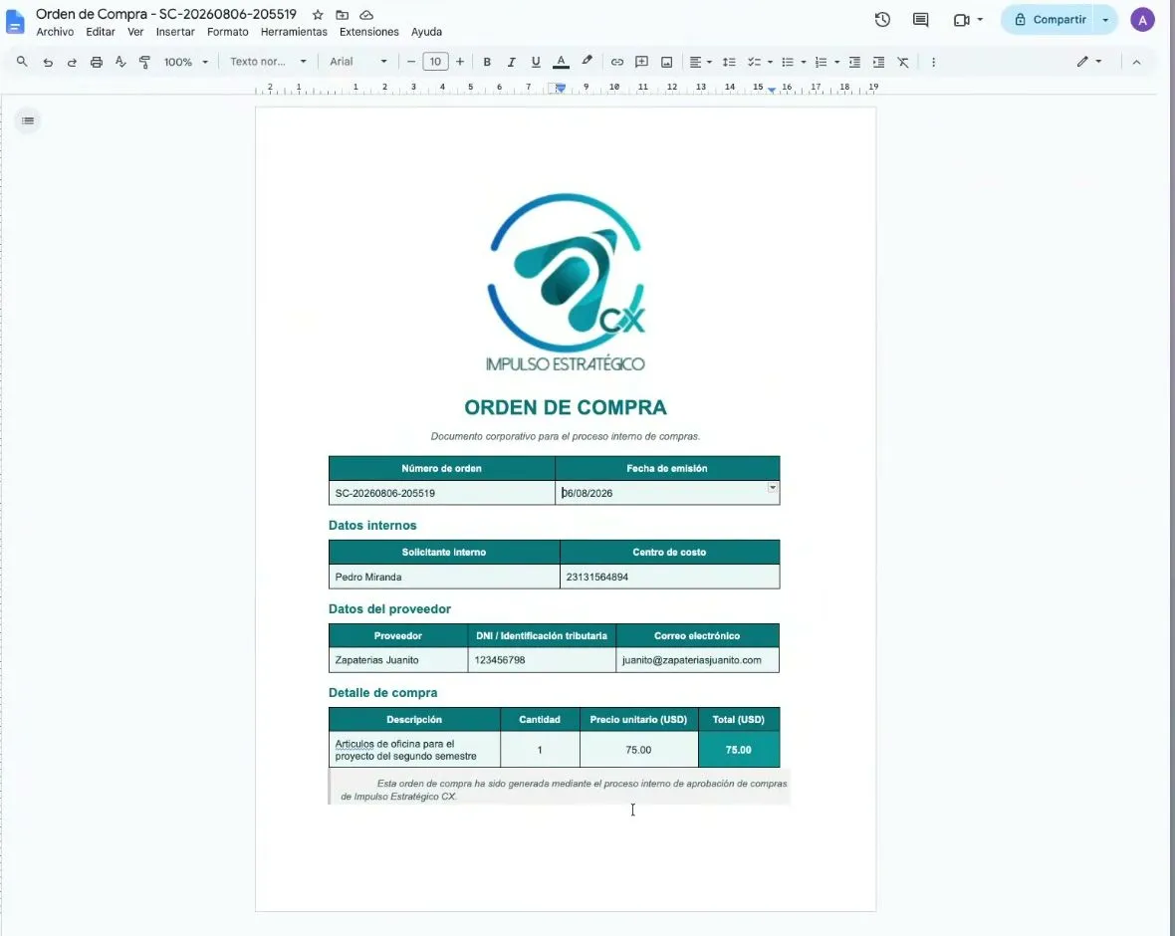Clear text formatting
Screen dimensions: 1175x936
coord(903,62)
